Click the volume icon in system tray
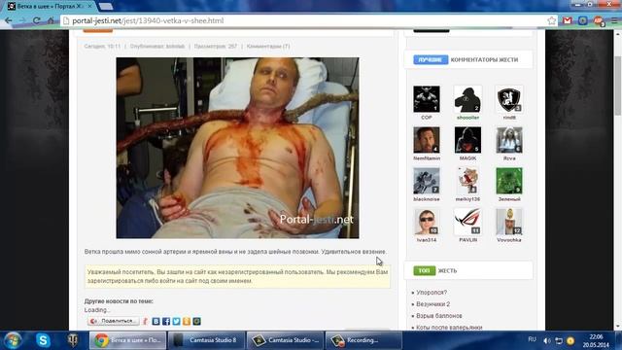Image resolution: width=622 pixels, height=350 pixels. pos(547,340)
